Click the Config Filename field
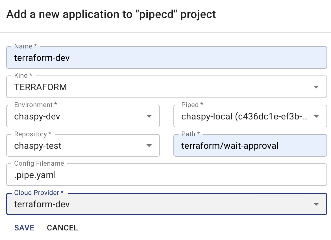The width and height of the screenshot is (331, 240). pyautogui.click(x=165, y=175)
